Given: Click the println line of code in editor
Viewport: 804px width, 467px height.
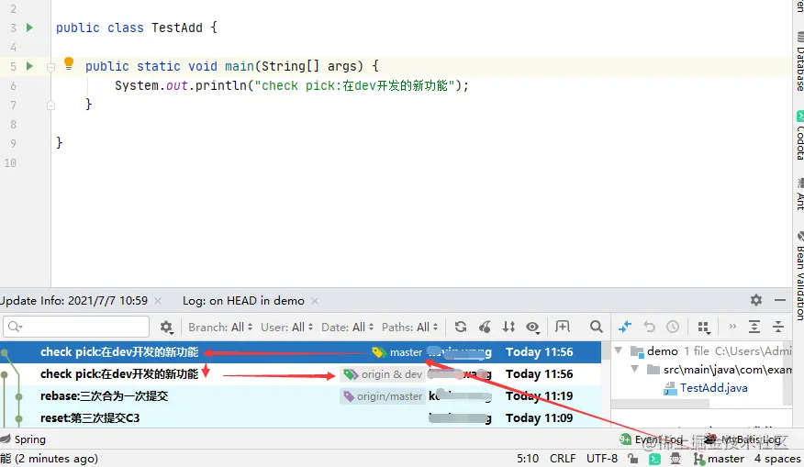Looking at the screenshot, I should click(x=291, y=85).
